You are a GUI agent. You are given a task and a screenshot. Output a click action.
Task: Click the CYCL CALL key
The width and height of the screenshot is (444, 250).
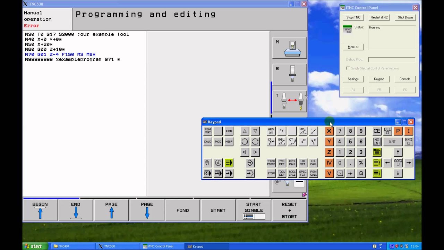(292, 163)
